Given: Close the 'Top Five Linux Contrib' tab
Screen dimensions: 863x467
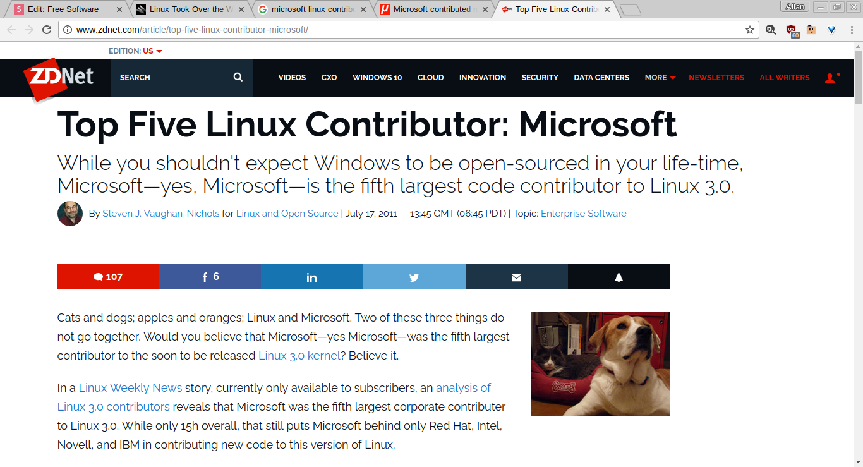Looking at the screenshot, I should [607, 9].
